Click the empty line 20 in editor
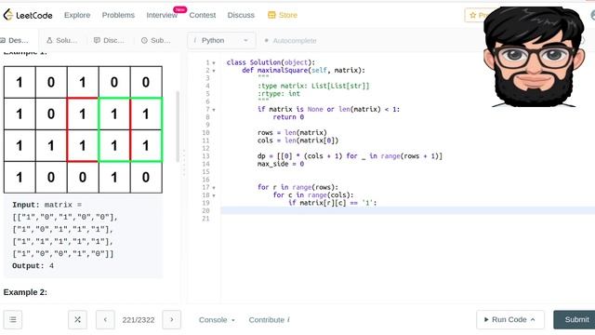This screenshot has width=595, height=335. click(407, 210)
